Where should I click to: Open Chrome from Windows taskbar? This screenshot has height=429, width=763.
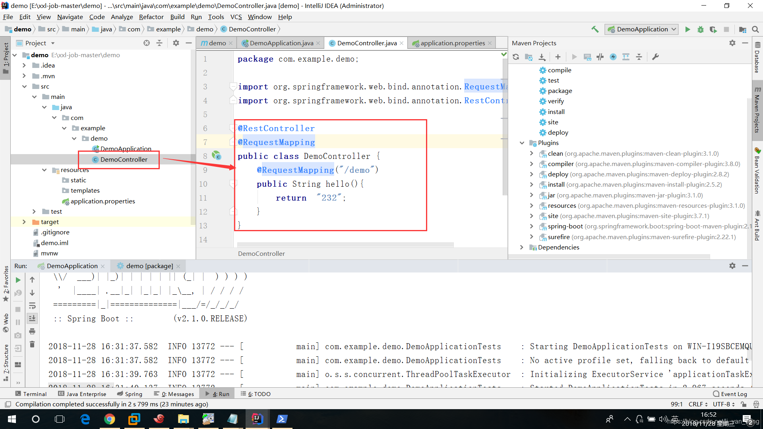point(109,419)
